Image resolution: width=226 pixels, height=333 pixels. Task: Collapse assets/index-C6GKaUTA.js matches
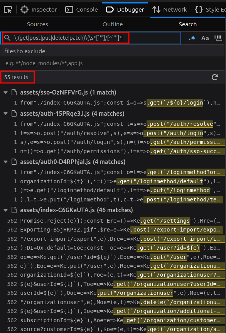pos(6,210)
